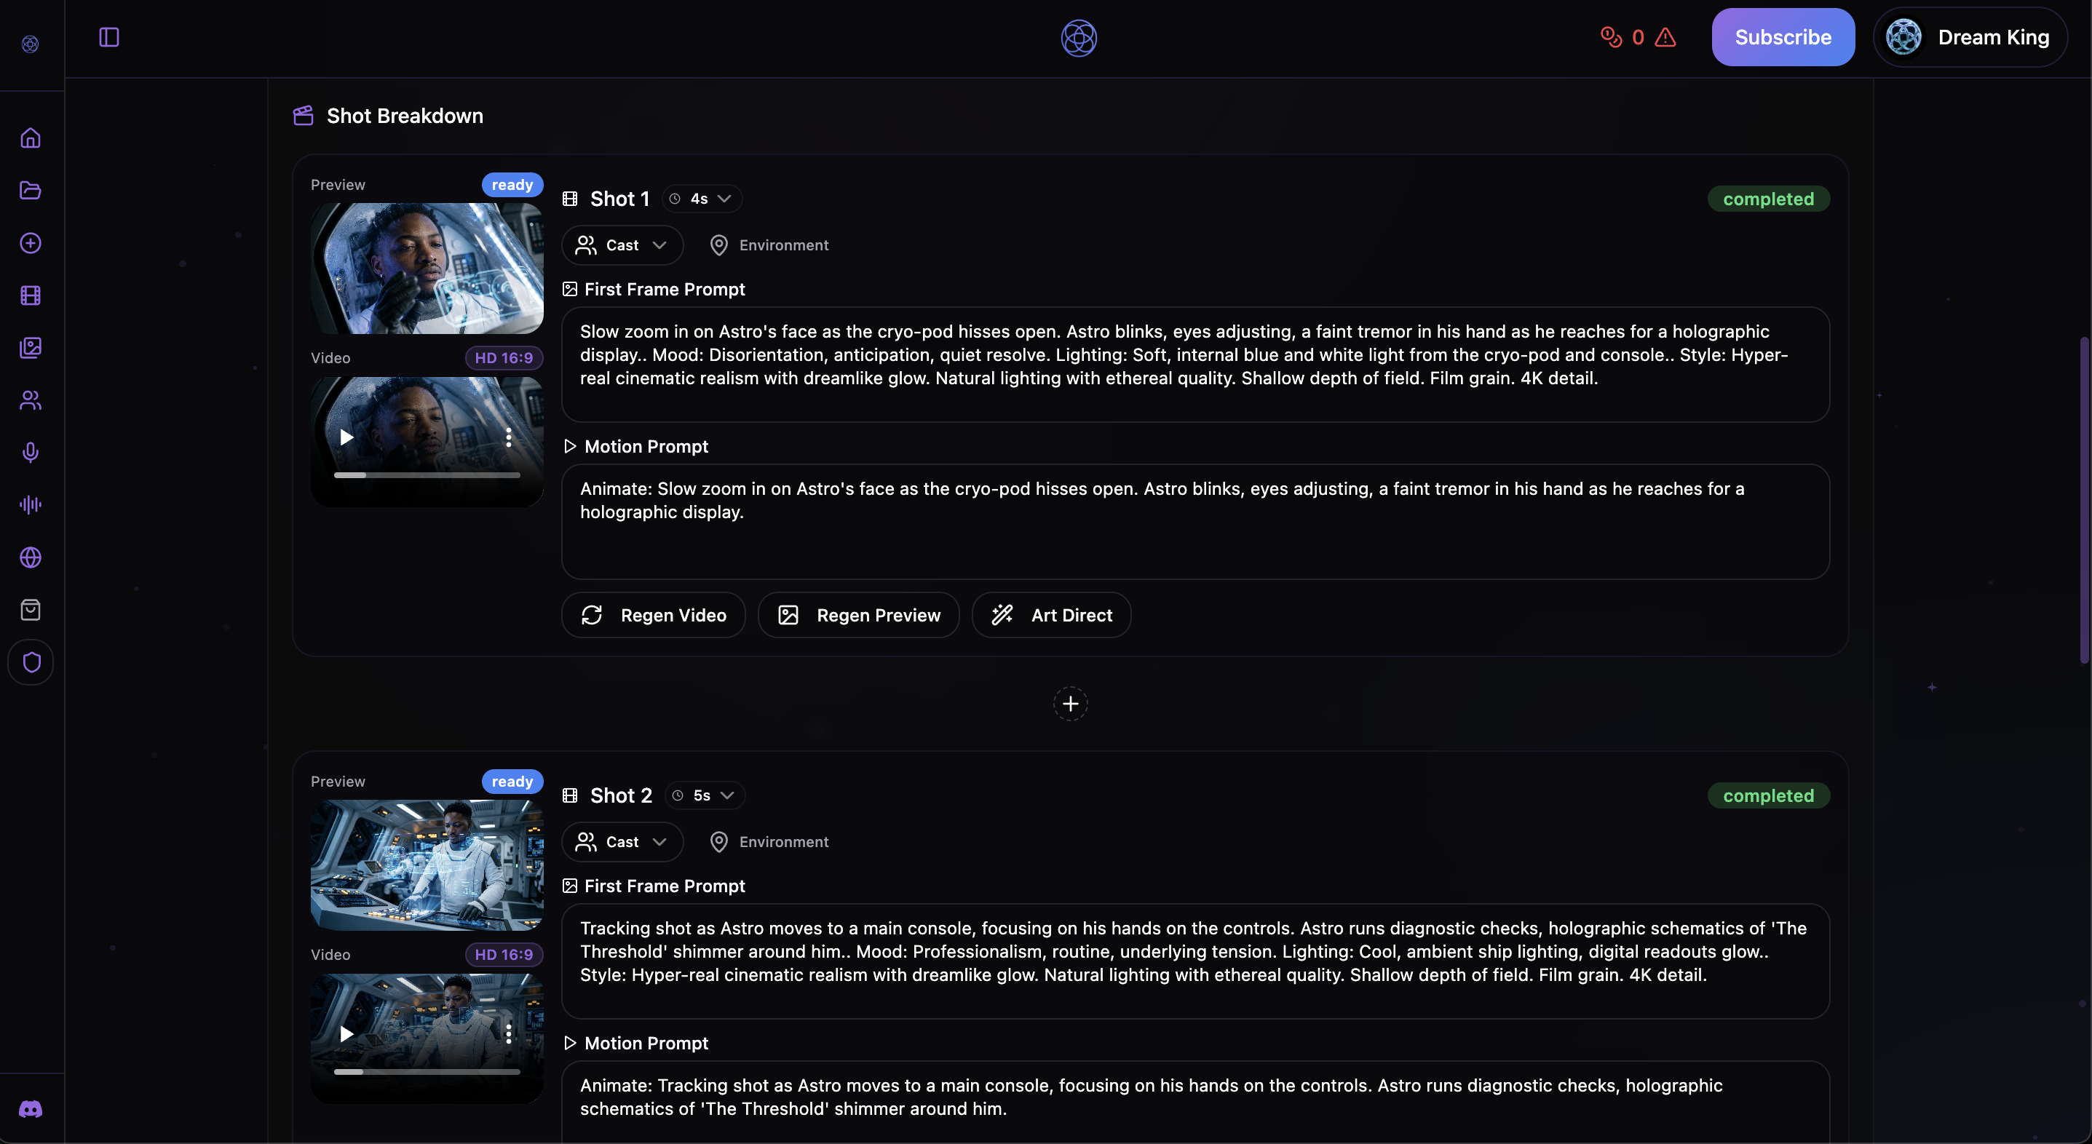Screen dimensions: 2092x1144
Task: Open Shot 2 video options menu
Action: click(x=508, y=1033)
